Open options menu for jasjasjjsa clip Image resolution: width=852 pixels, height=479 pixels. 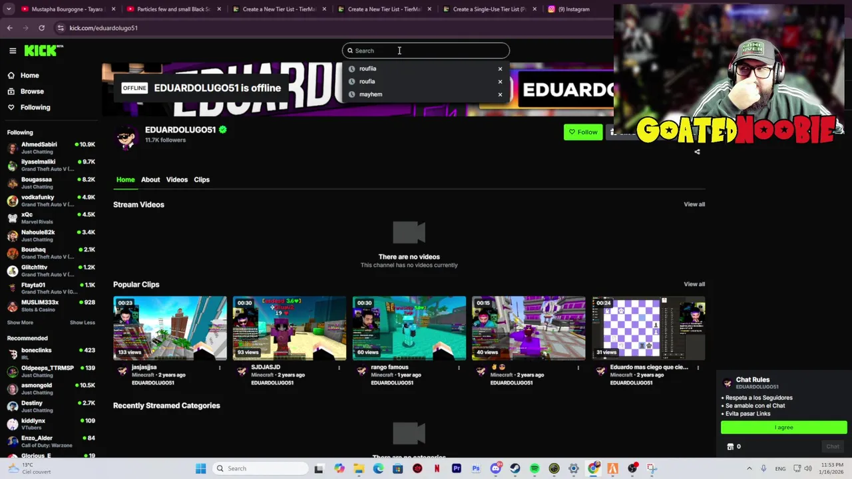[x=220, y=367]
